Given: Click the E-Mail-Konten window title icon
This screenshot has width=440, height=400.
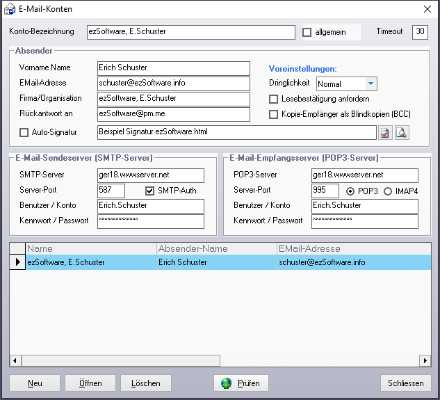Looking at the screenshot, I should click(10, 9).
